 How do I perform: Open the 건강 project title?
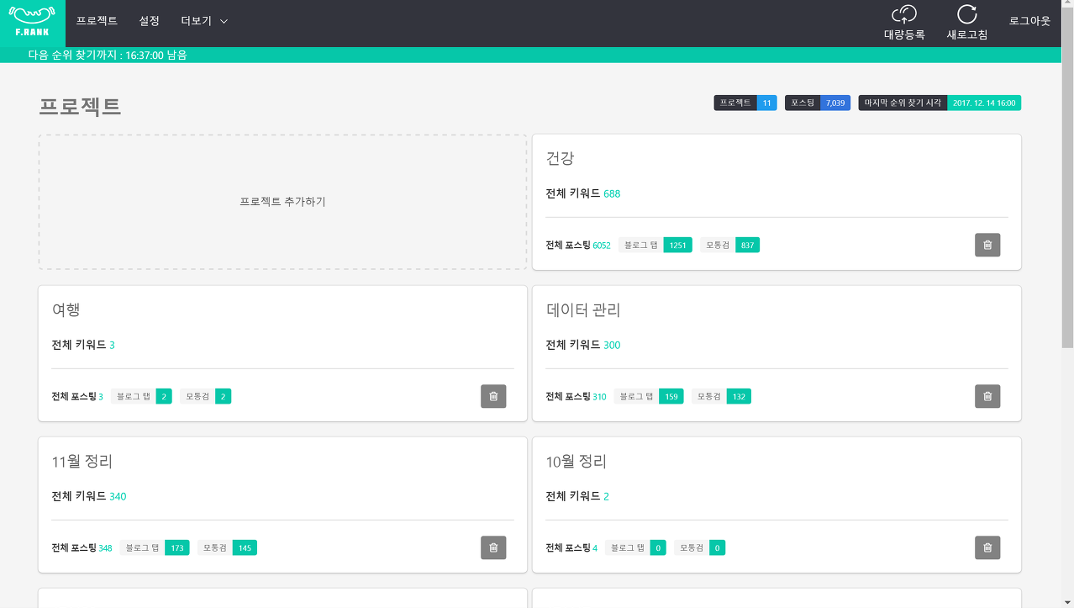tap(560, 158)
